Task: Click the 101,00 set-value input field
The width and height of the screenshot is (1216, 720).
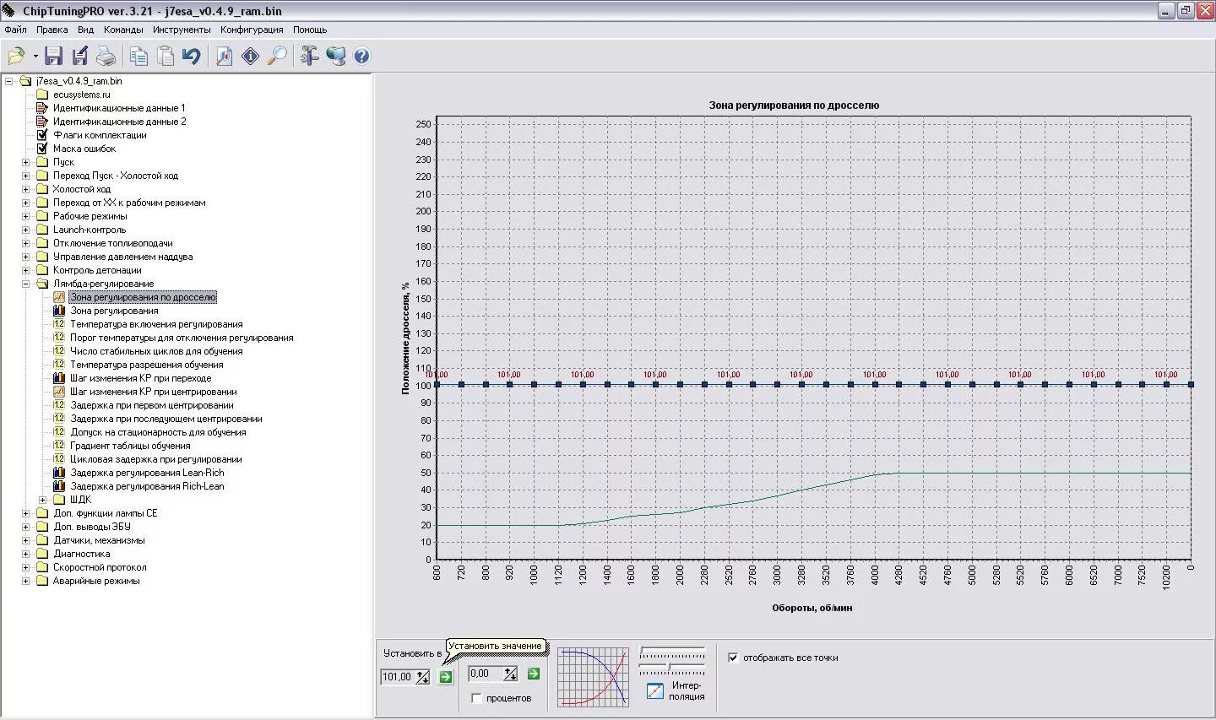Action: tap(399, 677)
